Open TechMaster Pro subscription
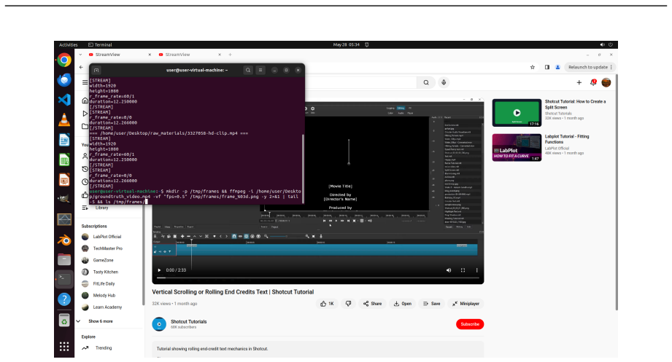This screenshot has height=362, width=672. point(107,248)
